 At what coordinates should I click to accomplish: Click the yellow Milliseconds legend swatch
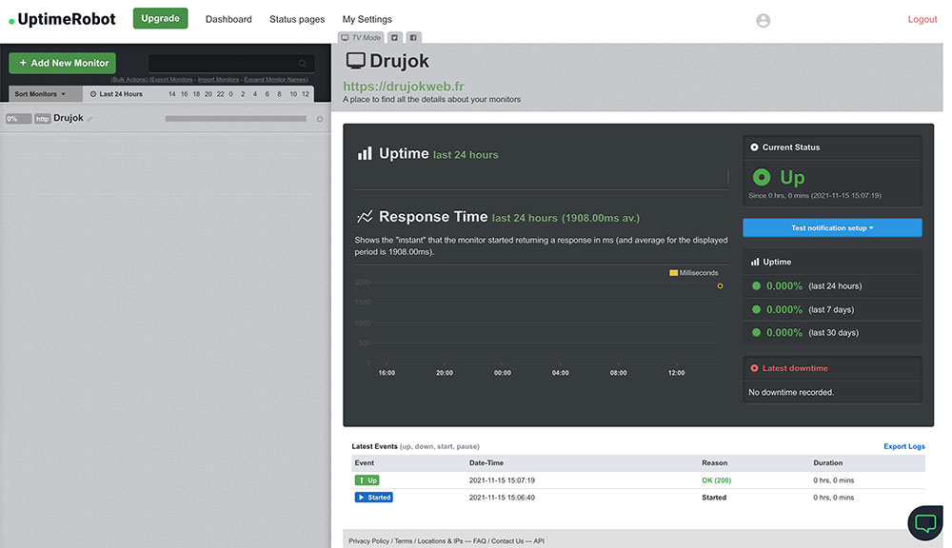click(x=673, y=273)
